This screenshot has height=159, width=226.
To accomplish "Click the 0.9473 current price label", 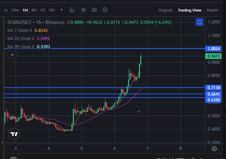I will (x=213, y=56).
